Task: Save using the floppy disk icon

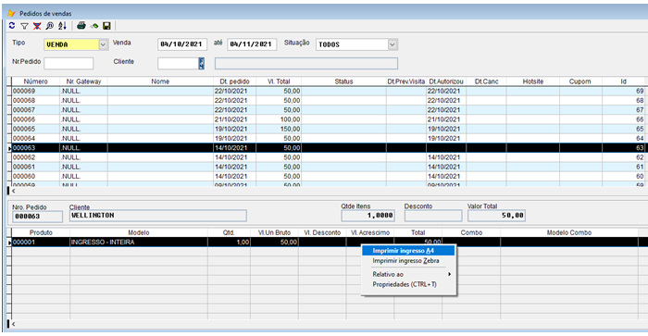Action: 106,26
